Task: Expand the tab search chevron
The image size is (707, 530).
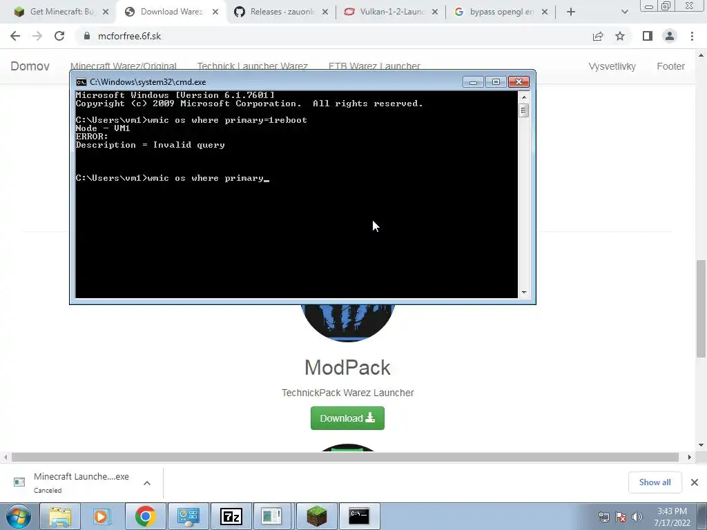Action: [624, 12]
